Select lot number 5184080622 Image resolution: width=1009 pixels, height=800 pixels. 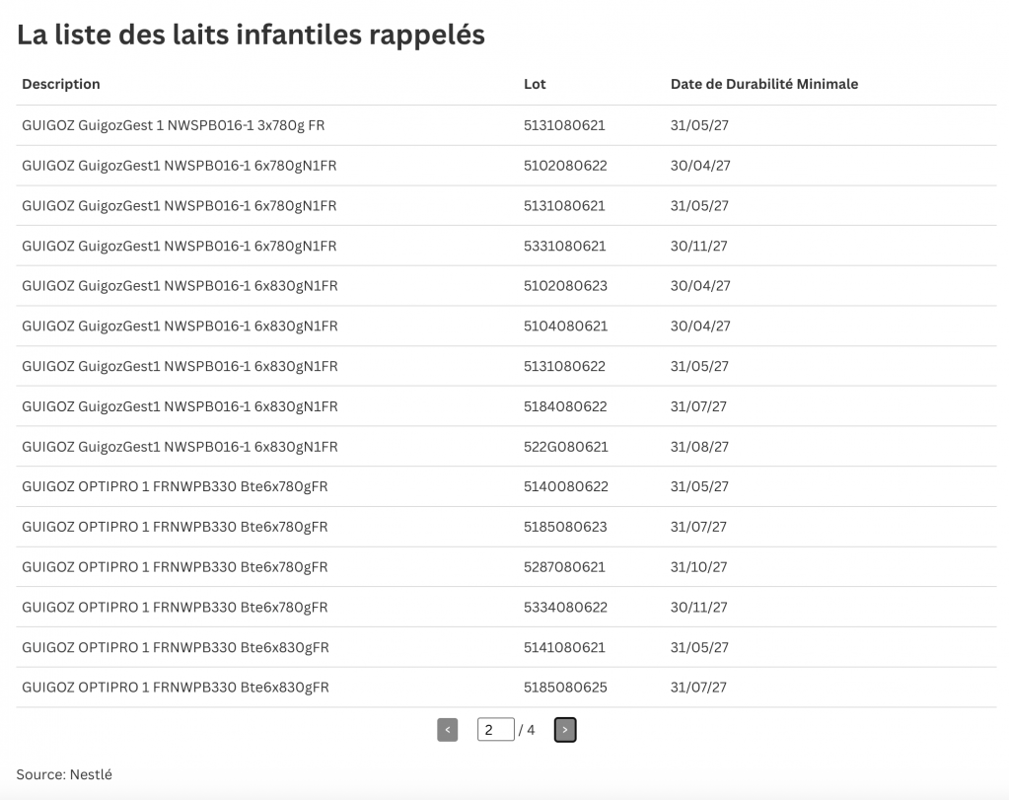(x=565, y=406)
